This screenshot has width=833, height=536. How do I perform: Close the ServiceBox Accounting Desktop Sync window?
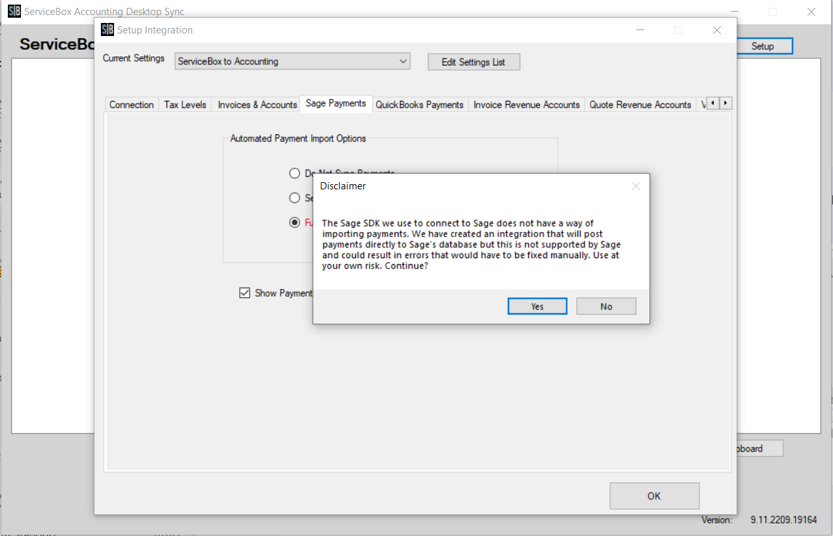pos(811,12)
